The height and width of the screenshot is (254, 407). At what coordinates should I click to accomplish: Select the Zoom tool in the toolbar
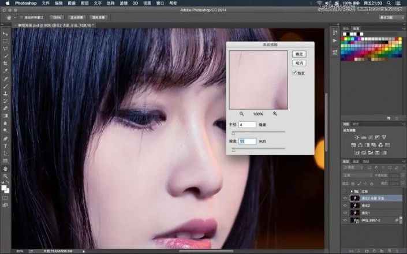click(5, 176)
